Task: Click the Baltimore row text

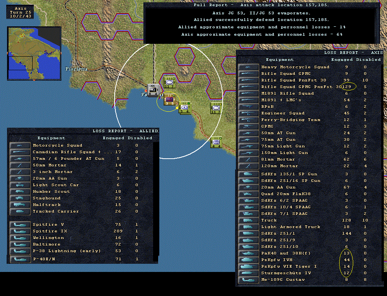Action: [47, 244]
